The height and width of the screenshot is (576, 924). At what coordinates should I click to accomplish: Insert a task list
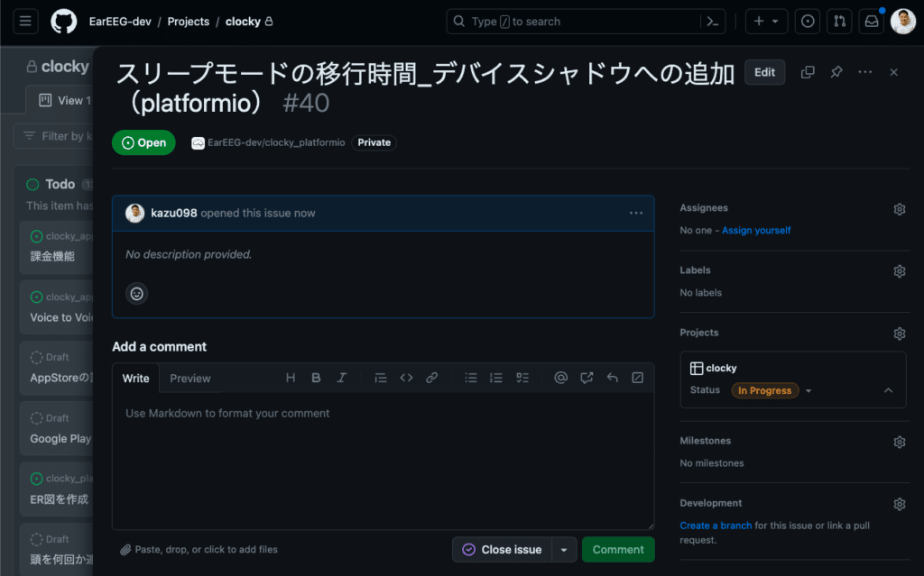522,378
